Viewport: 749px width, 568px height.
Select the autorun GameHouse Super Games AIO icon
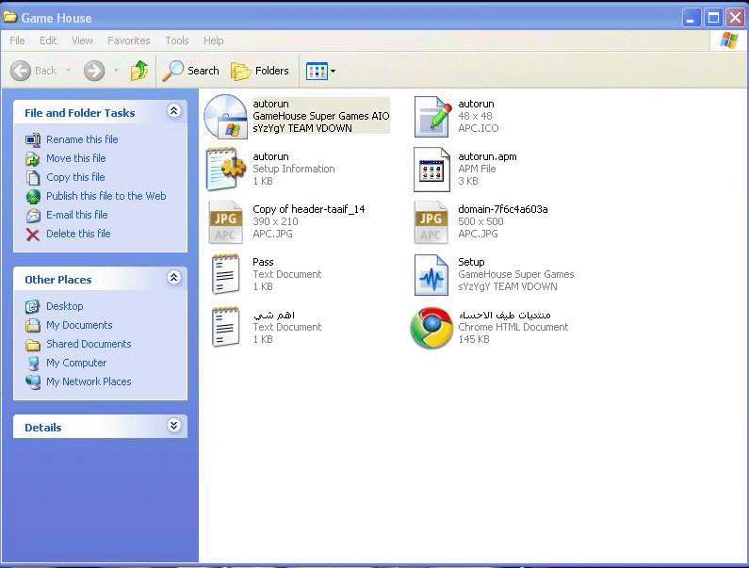coord(226,116)
